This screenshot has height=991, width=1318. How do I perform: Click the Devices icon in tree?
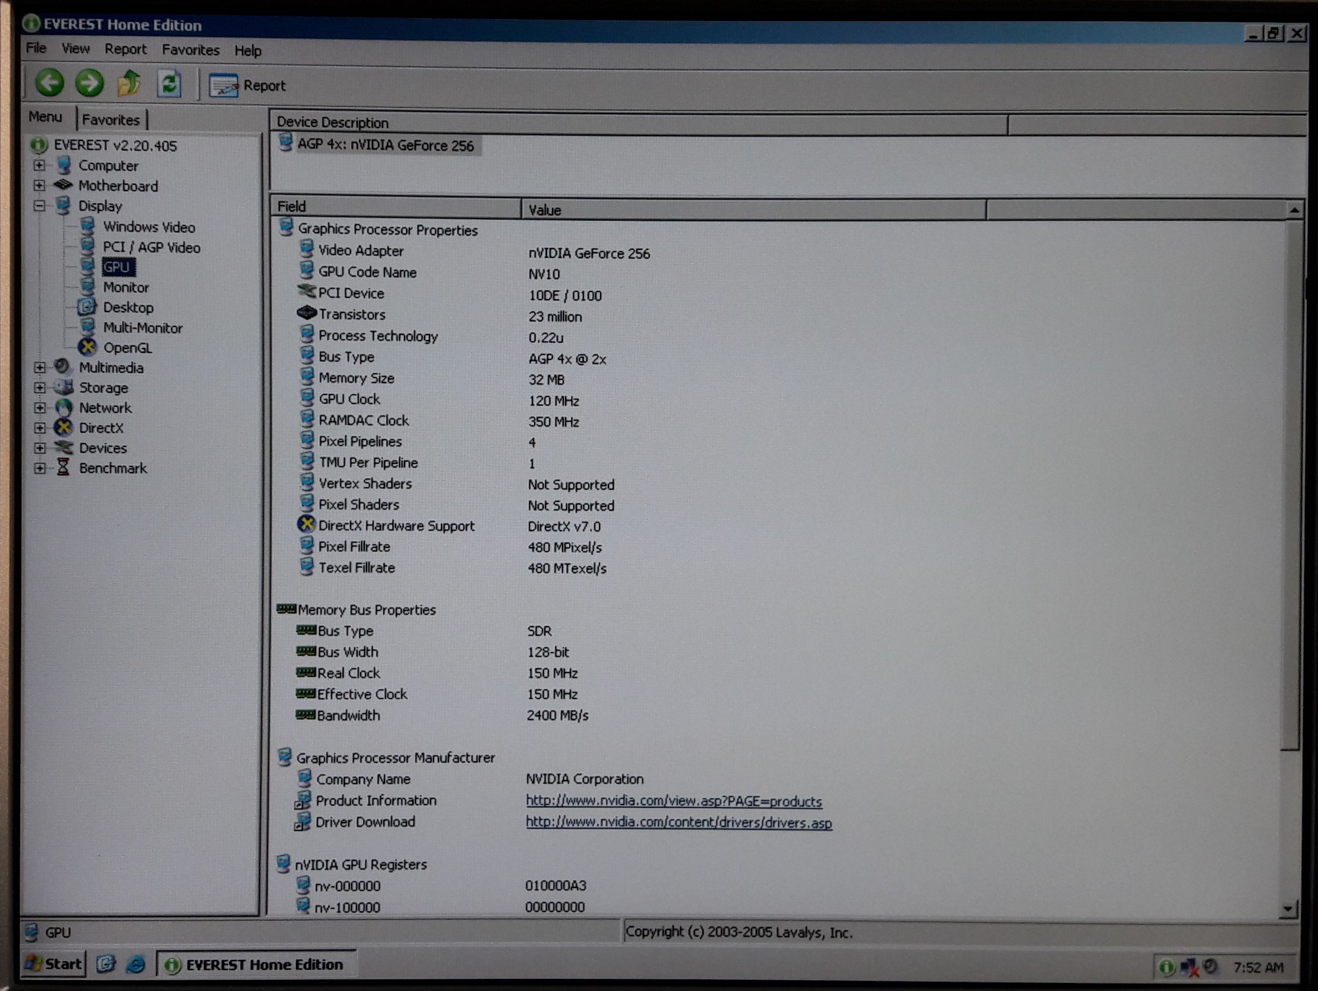[63, 447]
